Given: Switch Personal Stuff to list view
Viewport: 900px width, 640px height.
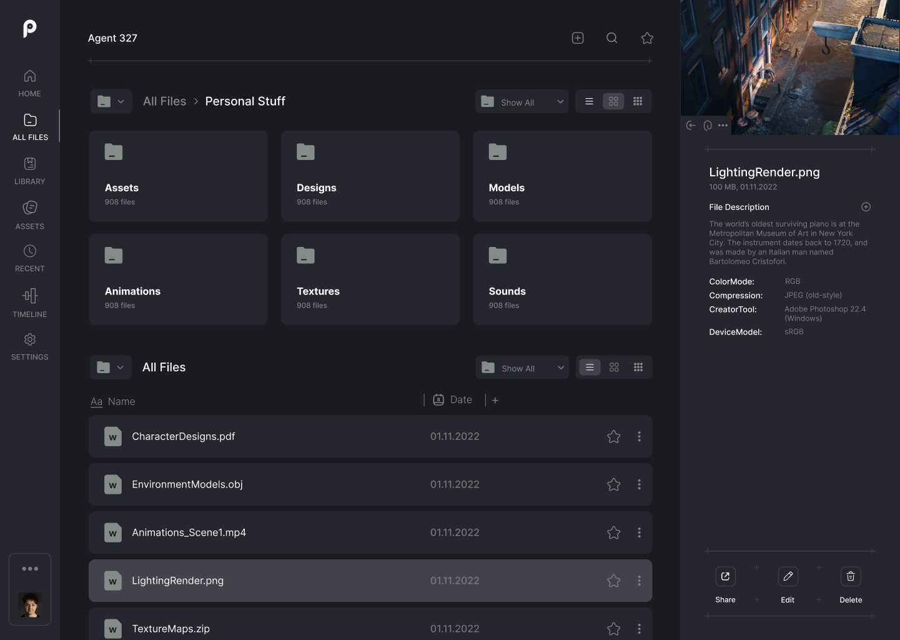Looking at the screenshot, I should [x=589, y=101].
